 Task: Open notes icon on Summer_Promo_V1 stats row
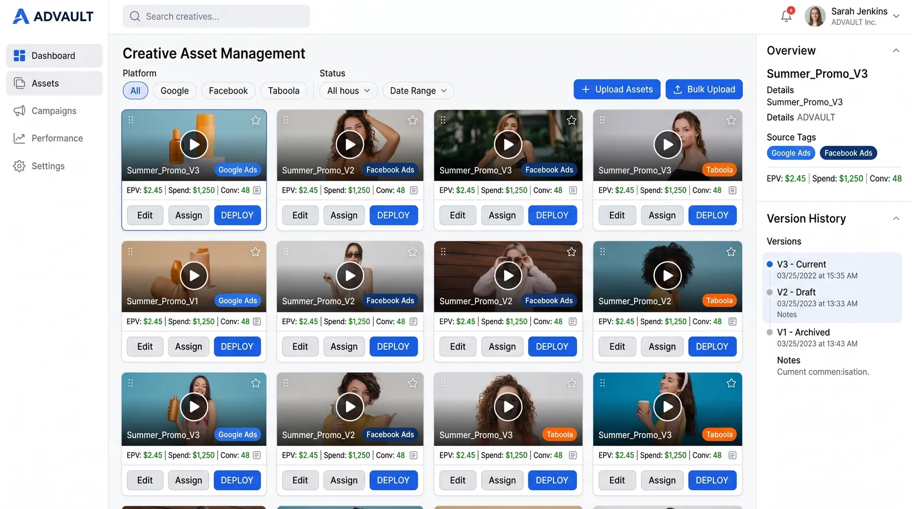coord(257,321)
